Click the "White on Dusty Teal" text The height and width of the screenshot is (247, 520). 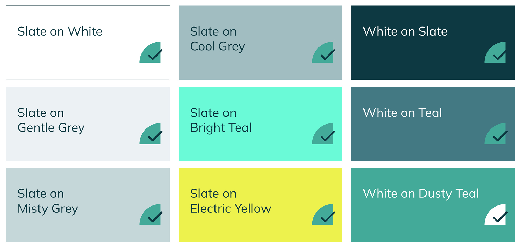[x=421, y=194]
